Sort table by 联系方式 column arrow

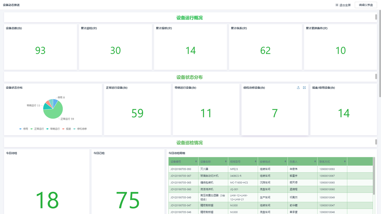click(345, 162)
